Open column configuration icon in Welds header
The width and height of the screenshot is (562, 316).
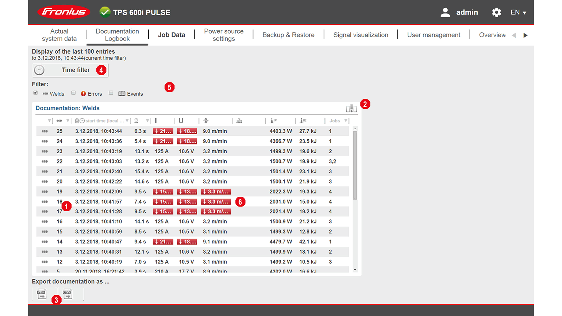pyautogui.click(x=351, y=108)
